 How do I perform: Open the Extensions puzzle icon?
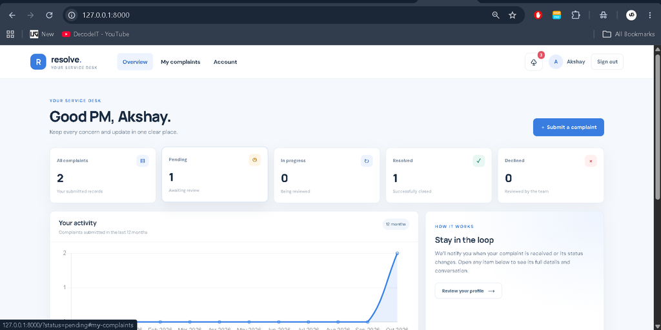(575, 15)
